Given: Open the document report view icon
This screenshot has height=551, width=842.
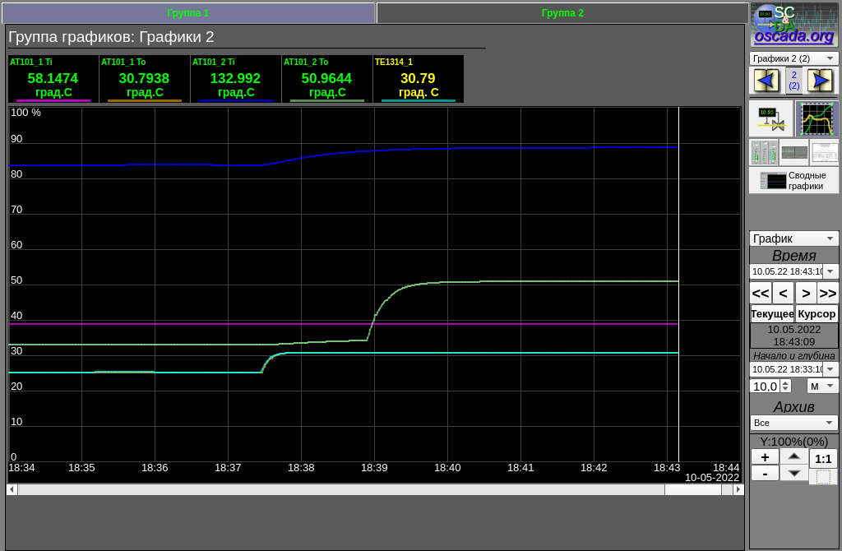Looking at the screenshot, I should pyautogui.click(x=824, y=152).
